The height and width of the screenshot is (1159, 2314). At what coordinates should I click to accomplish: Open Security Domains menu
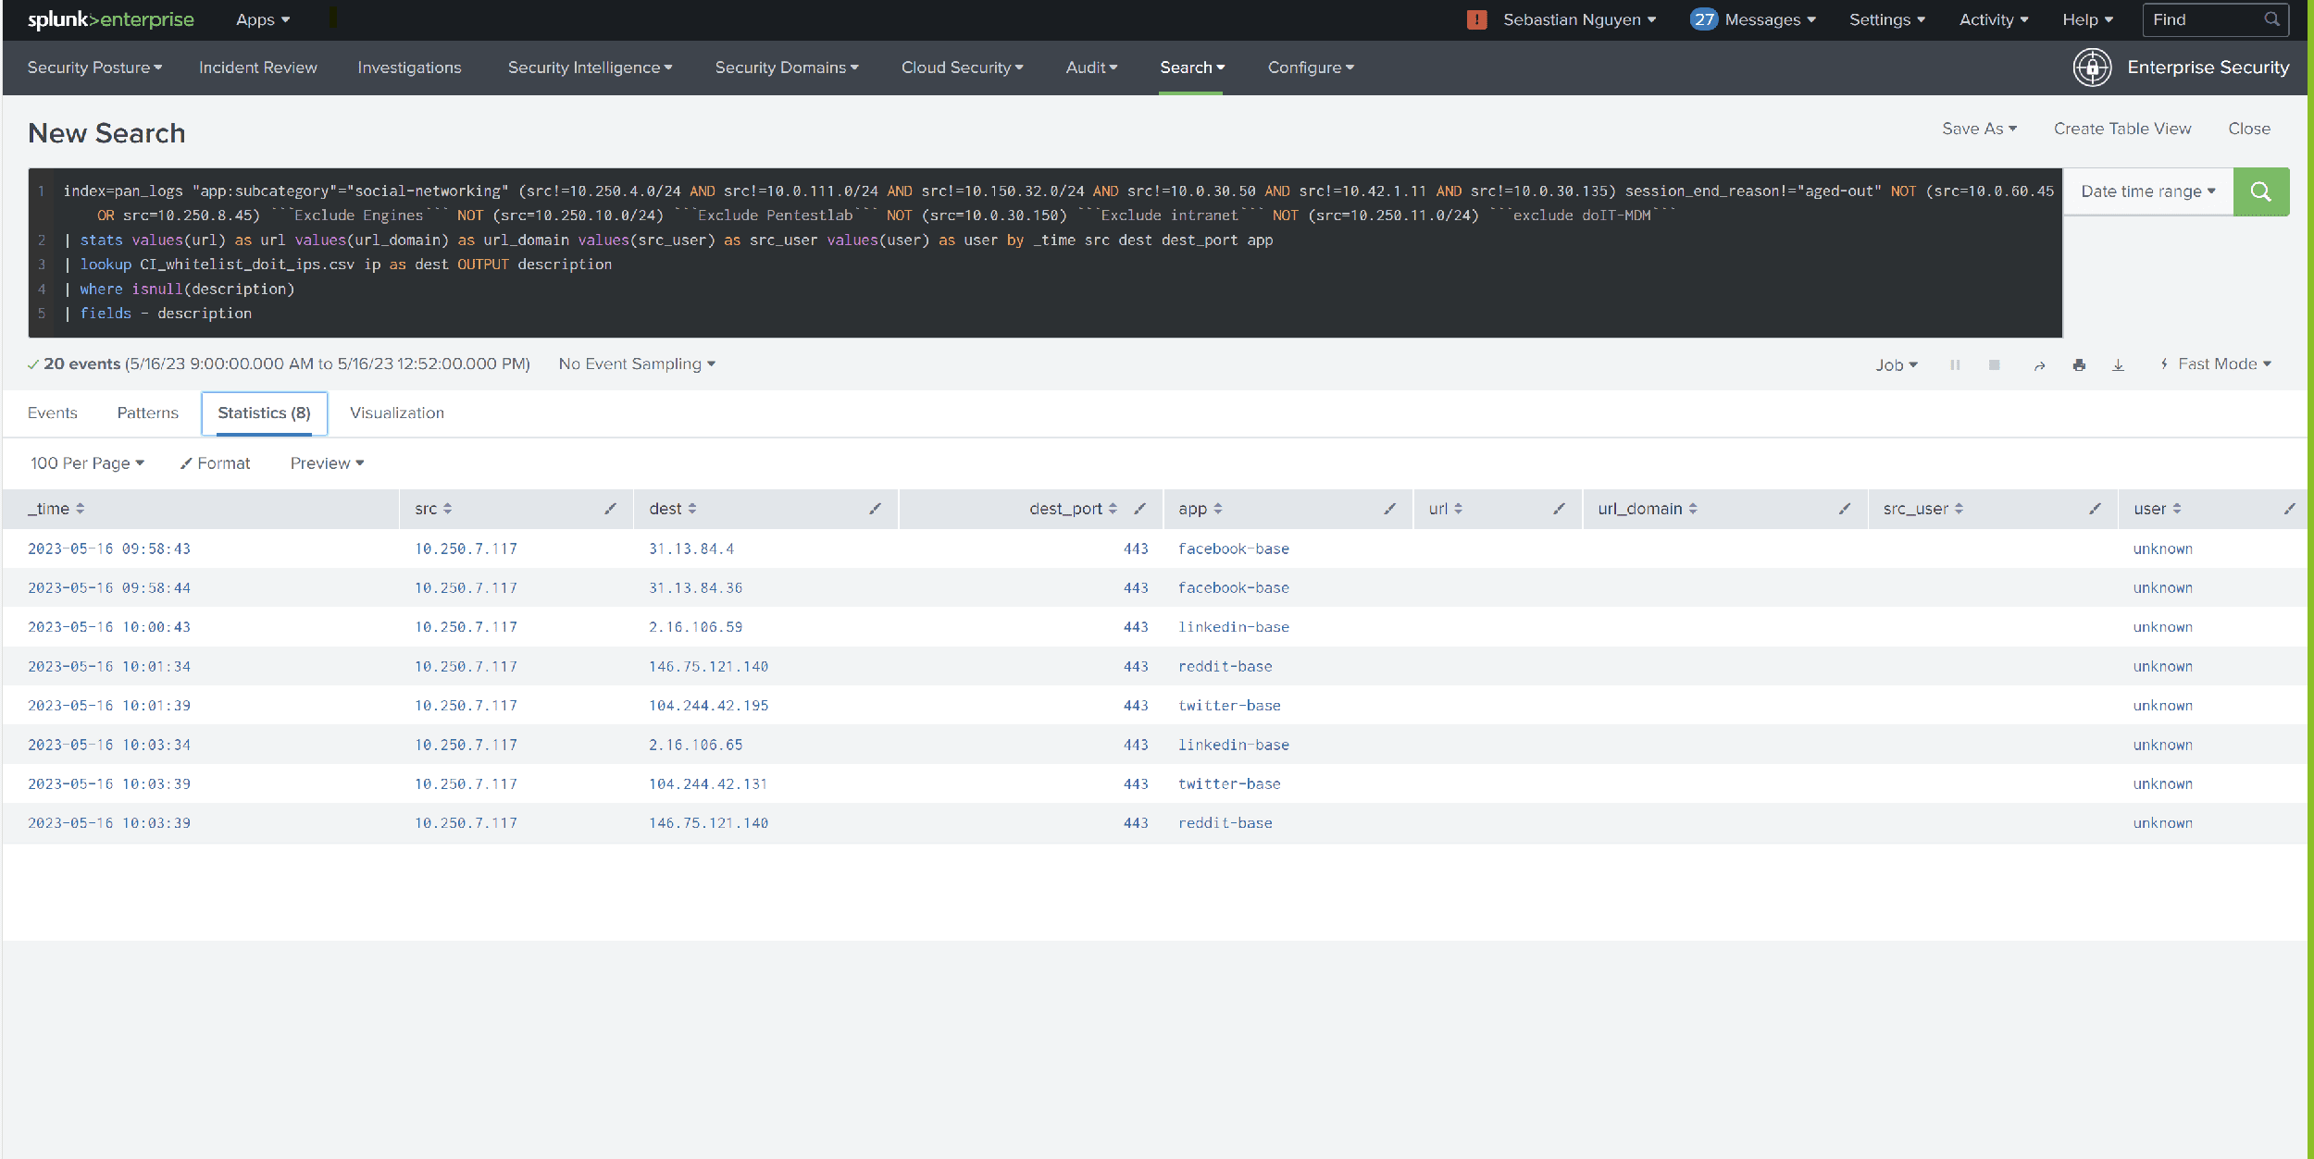pos(787,68)
